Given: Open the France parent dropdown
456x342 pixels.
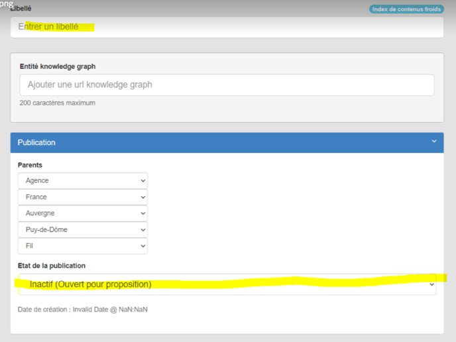Looking at the screenshot, I should [83, 197].
